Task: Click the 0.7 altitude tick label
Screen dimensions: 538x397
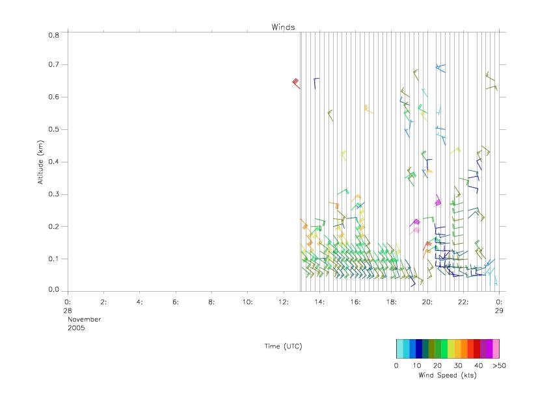Action: pos(54,64)
